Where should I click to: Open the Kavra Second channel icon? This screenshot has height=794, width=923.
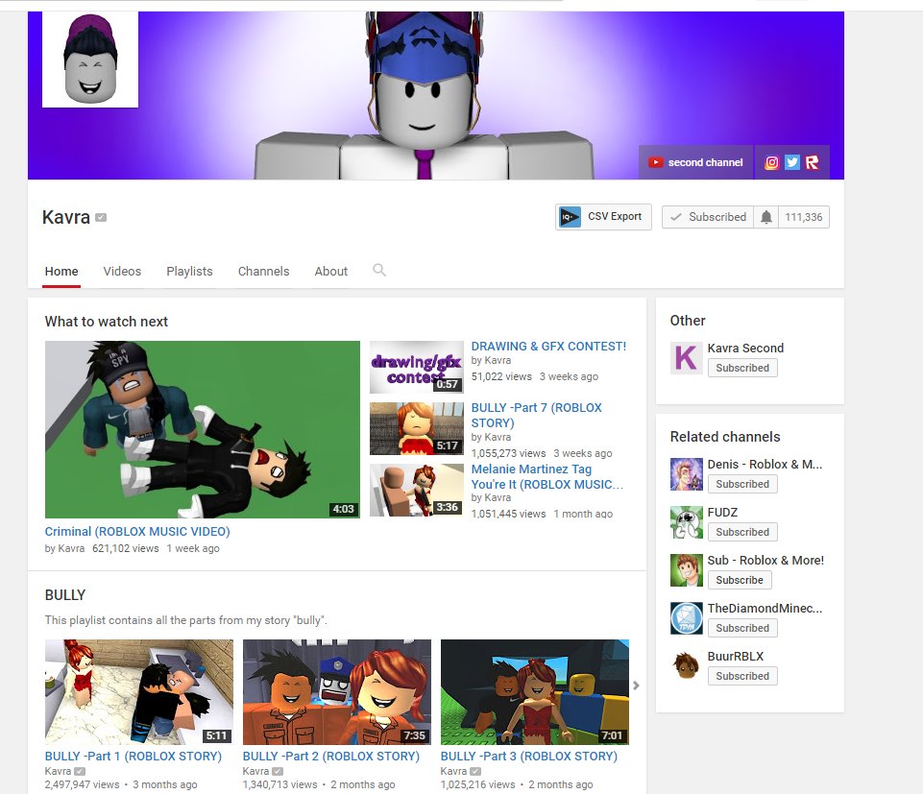687,358
